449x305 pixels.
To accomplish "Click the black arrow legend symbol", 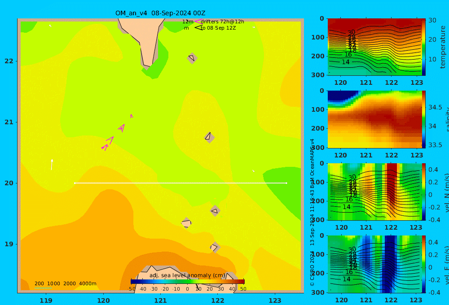I will (198, 28).
